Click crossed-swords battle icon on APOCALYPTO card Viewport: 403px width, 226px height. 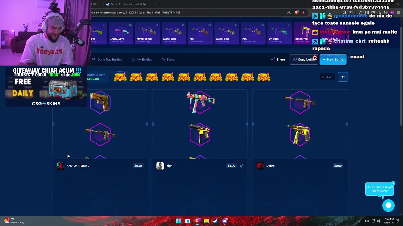[130, 25]
